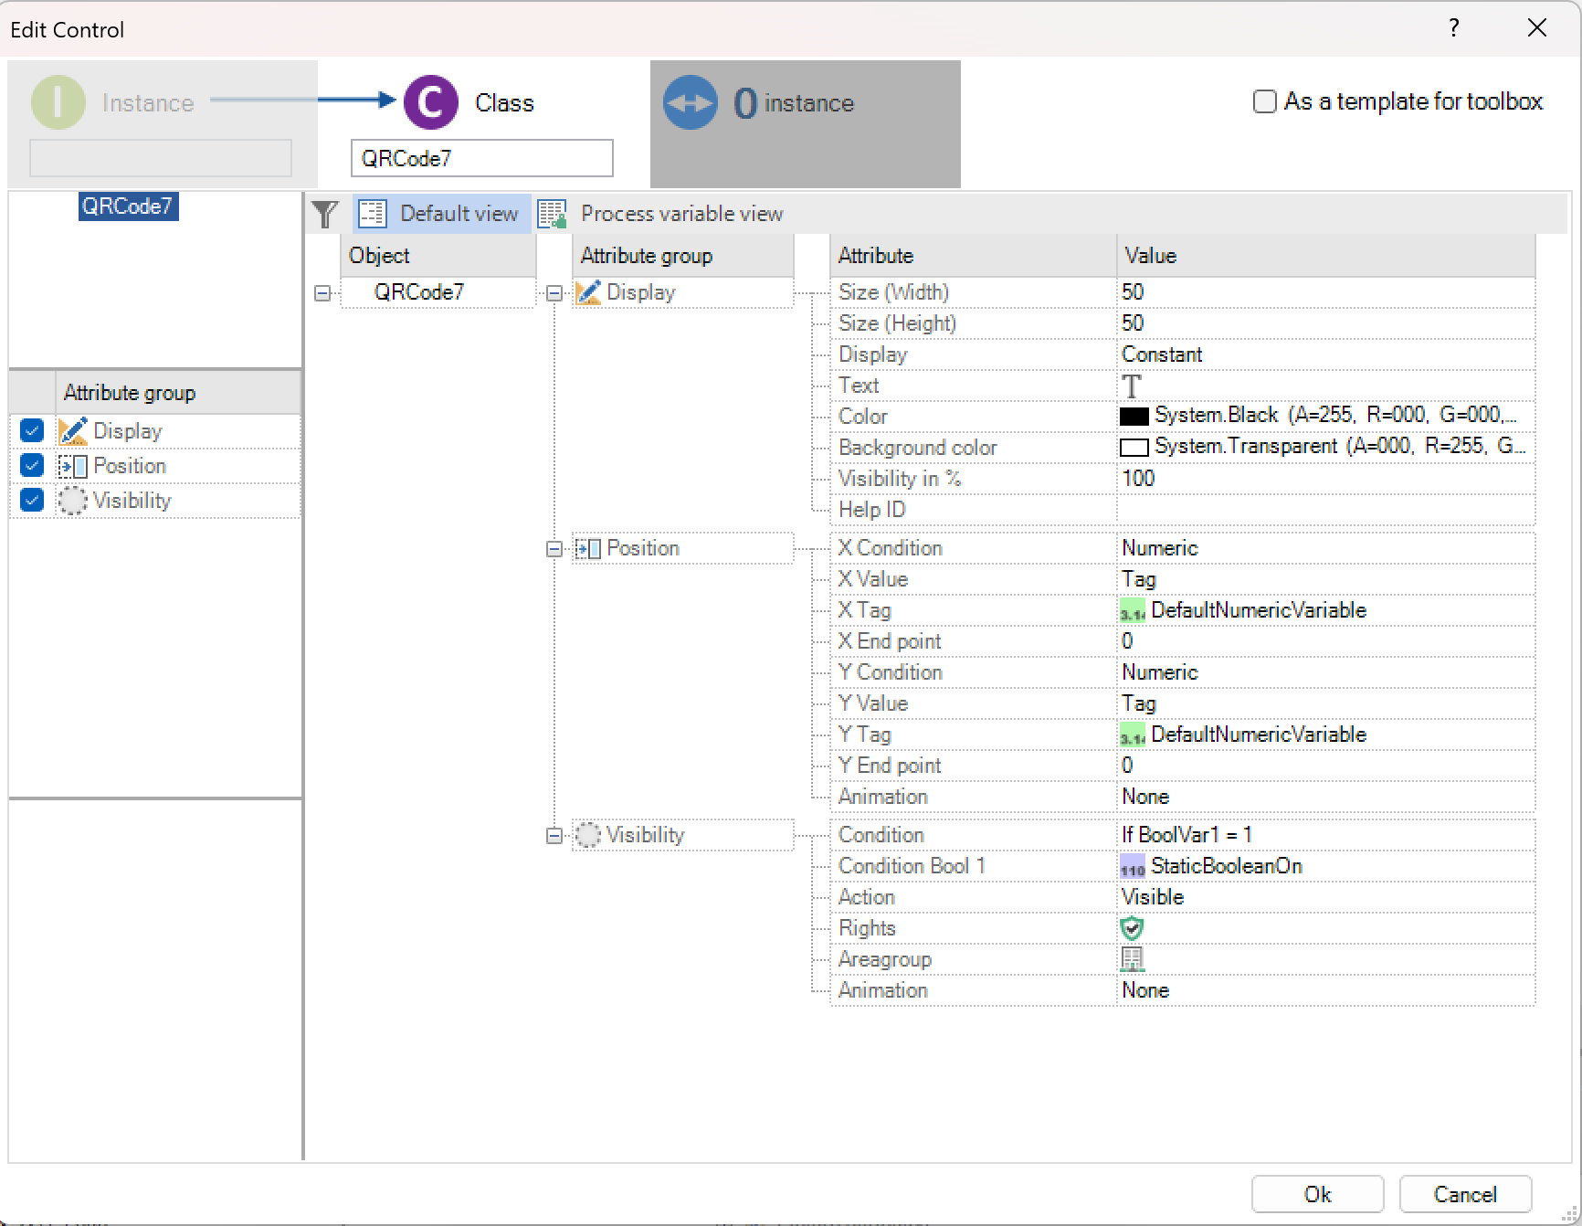This screenshot has width=1582, height=1226.
Task: Uncheck the Display attribute group checkbox
Action: [x=32, y=430]
